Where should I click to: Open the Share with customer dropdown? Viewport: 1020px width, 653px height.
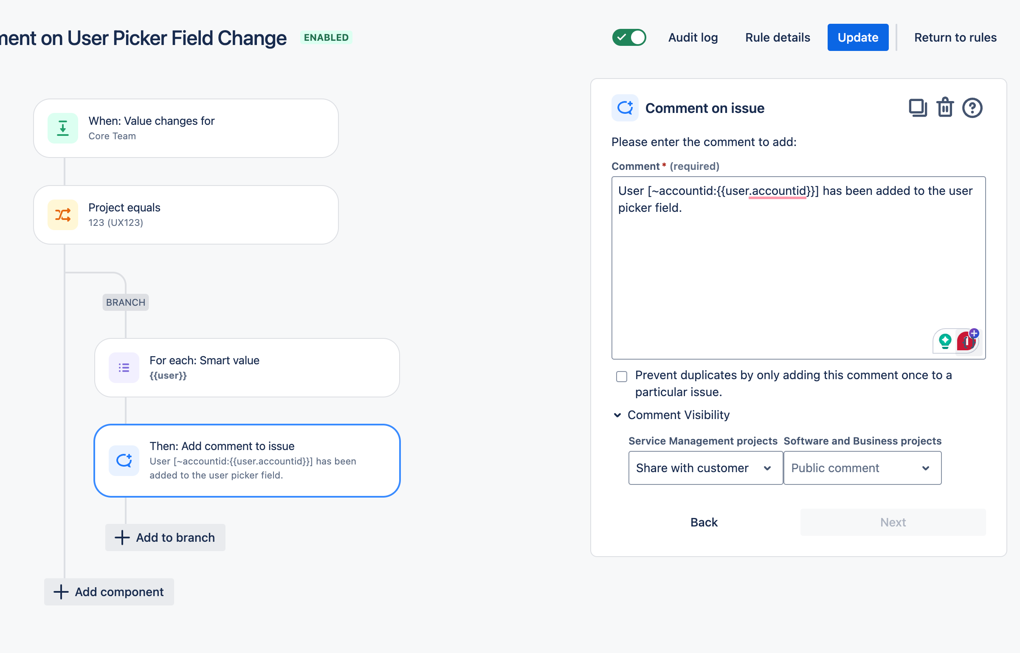705,468
